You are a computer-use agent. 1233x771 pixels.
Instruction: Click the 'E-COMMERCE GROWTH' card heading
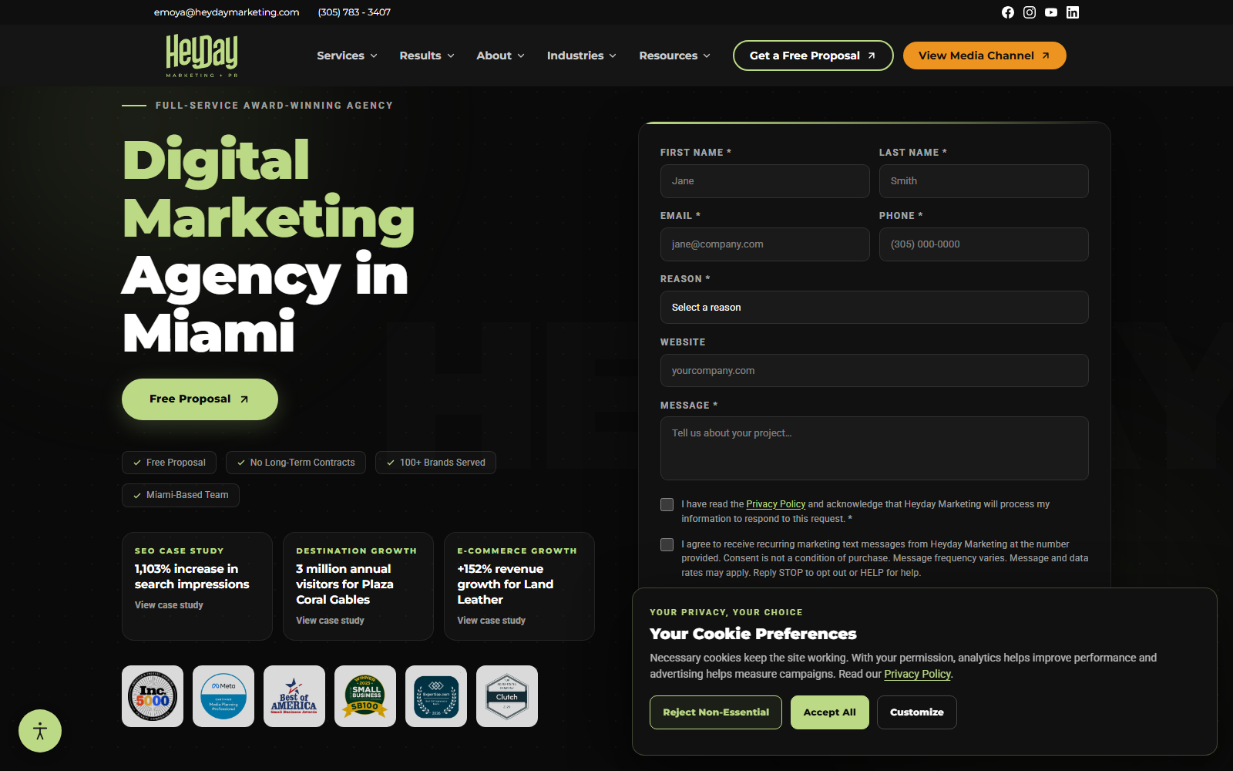[517, 551]
